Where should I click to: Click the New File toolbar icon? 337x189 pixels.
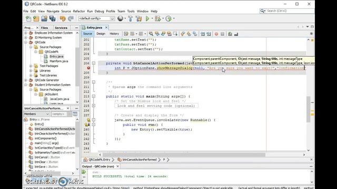pyautogui.click(x=28, y=19)
